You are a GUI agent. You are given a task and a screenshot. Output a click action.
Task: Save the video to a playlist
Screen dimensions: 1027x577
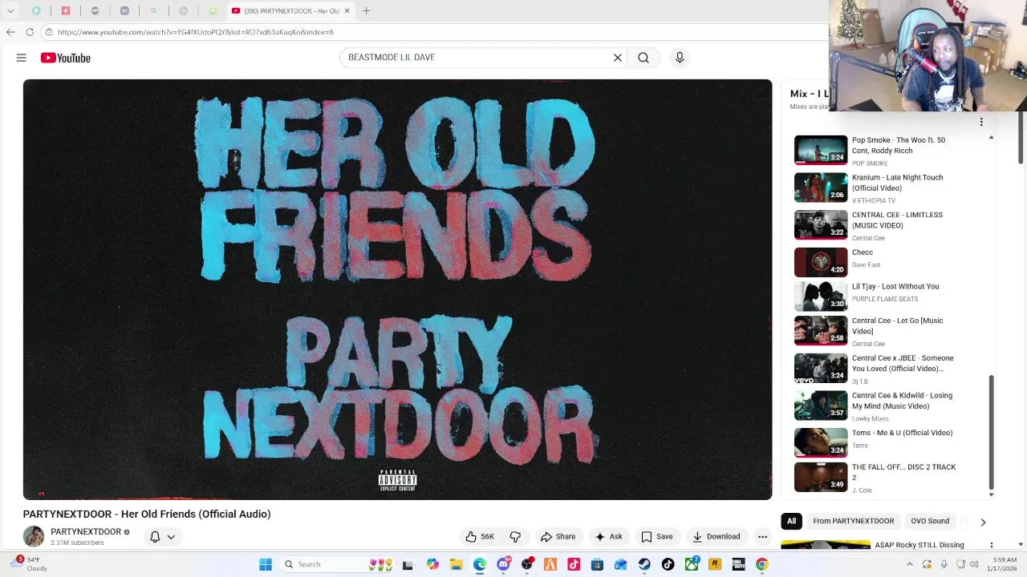point(656,537)
